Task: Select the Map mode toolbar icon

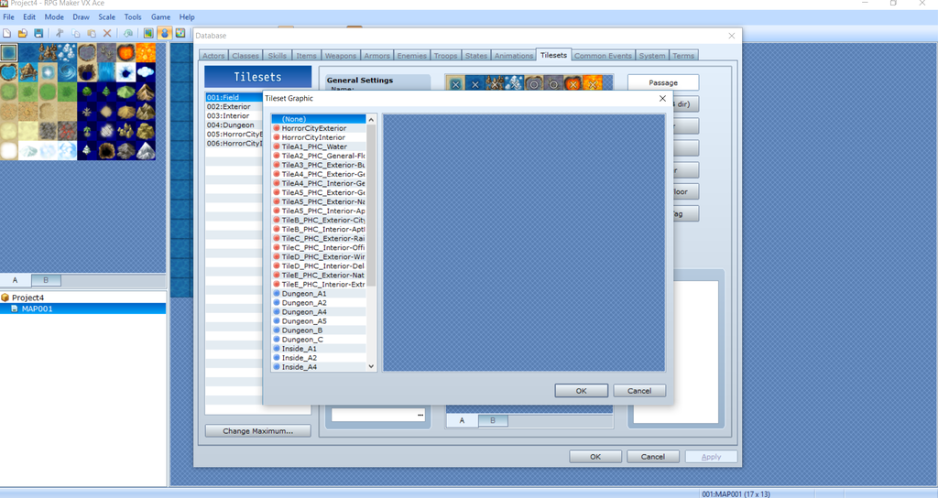Action: tap(147, 33)
